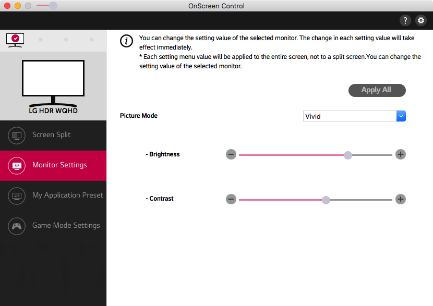Click the info icon beside the description
The width and height of the screenshot is (433, 306).
tap(126, 41)
